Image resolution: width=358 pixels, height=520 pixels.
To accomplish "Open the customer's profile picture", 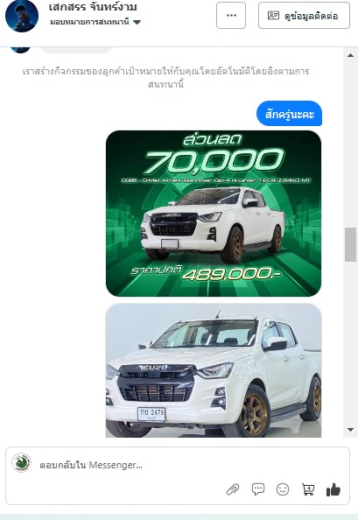I will (22, 16).
